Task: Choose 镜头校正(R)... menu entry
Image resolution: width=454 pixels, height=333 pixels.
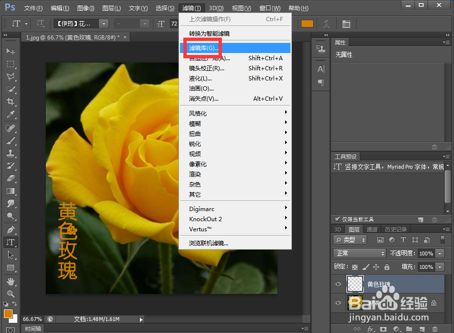Action: (x=235, y=68)
